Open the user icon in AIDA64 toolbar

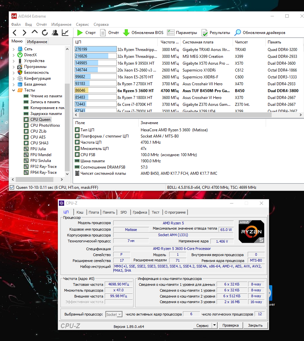tap(55, 33)
